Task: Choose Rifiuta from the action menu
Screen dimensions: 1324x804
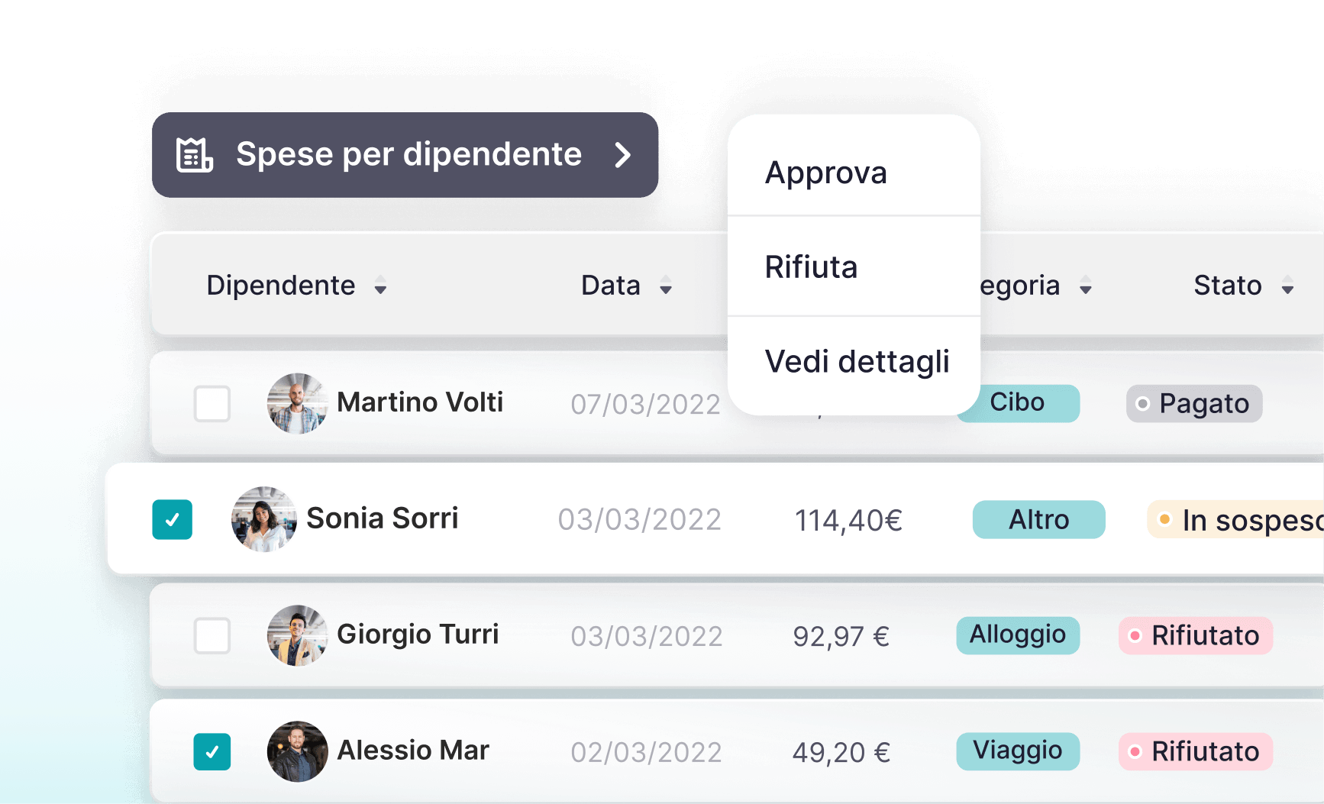Action: (812, 267)
